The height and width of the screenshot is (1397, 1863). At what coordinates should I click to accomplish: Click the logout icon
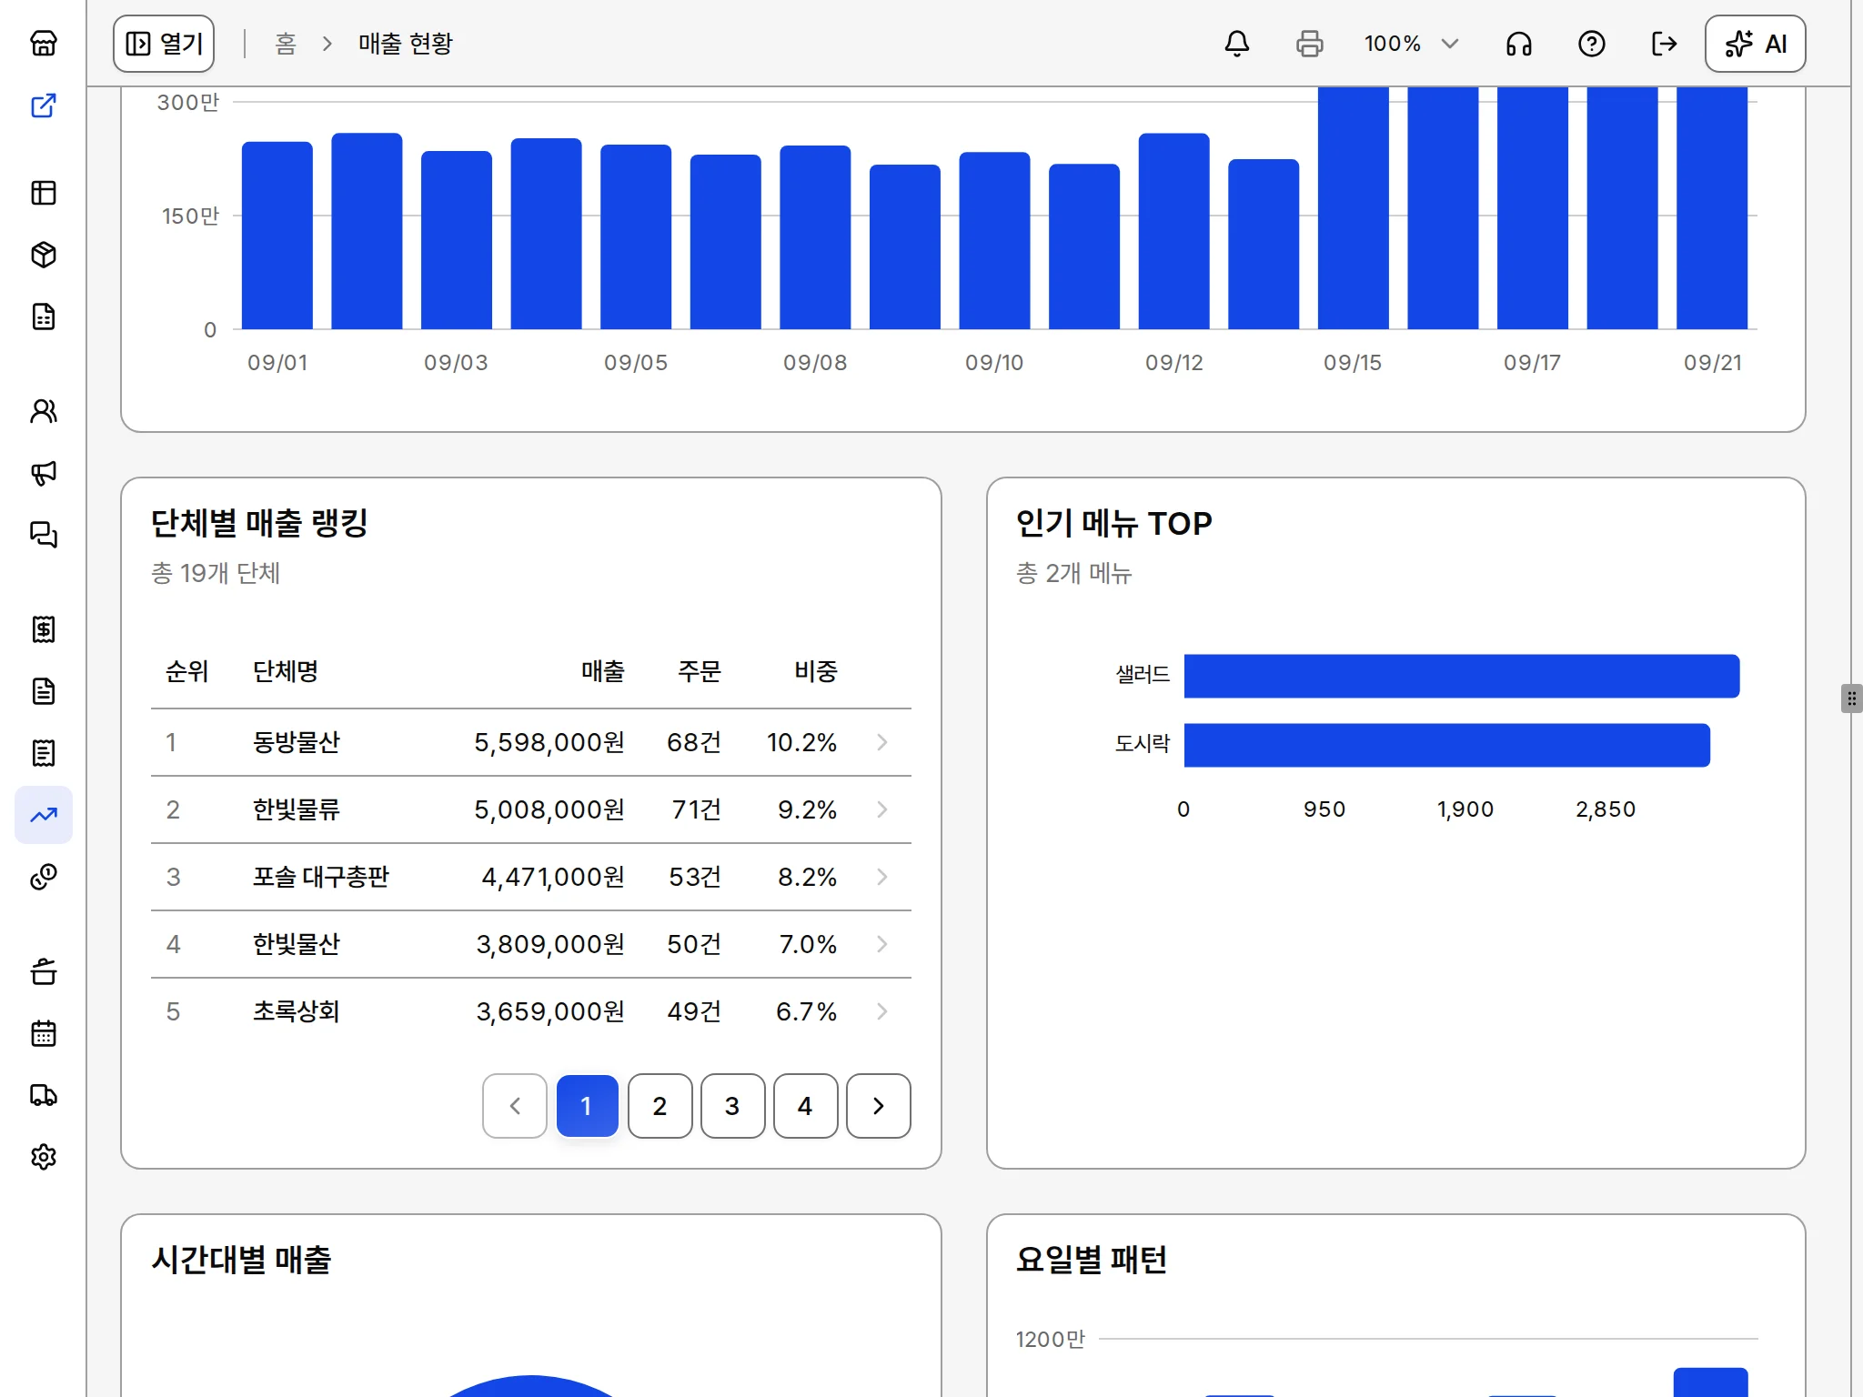click(1665, 44)
